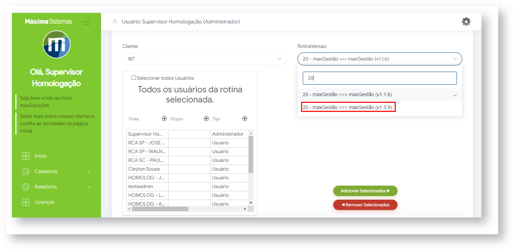The image size is (515, 251).
Task: Open the Relatórios menu item
Action: pos(46,187)
